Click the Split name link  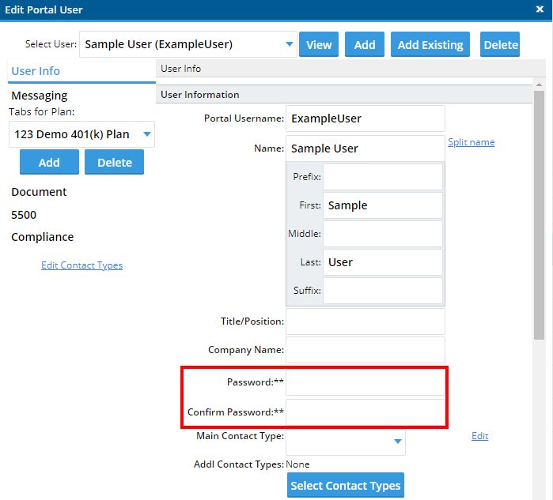[471, 142]
